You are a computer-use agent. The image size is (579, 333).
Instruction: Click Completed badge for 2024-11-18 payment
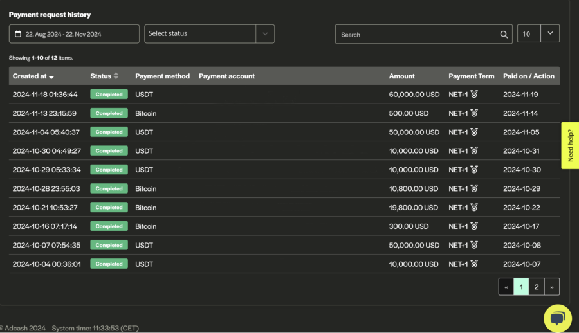[x=109, y=94]
